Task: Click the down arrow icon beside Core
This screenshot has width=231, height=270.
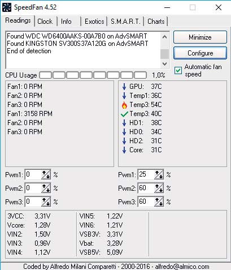Action: [124, 150]
